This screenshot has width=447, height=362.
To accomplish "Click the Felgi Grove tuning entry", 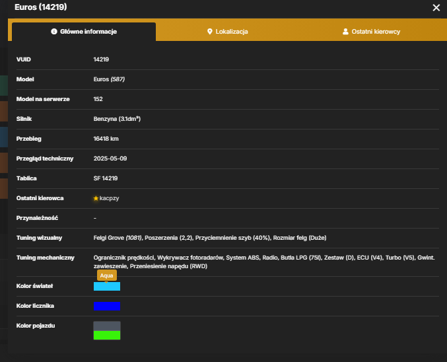I will point(118,238).
